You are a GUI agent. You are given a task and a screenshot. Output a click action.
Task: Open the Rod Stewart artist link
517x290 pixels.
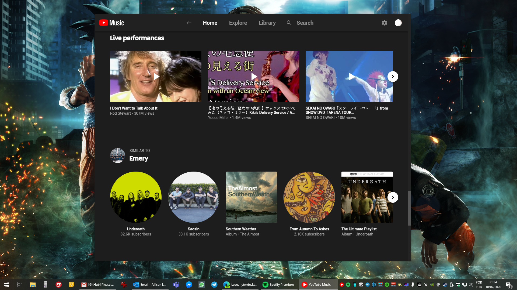pos(120,113)
